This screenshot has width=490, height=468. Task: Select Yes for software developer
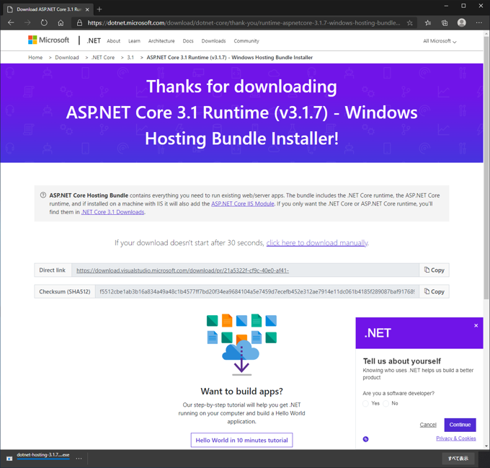[x=365, y=404]
